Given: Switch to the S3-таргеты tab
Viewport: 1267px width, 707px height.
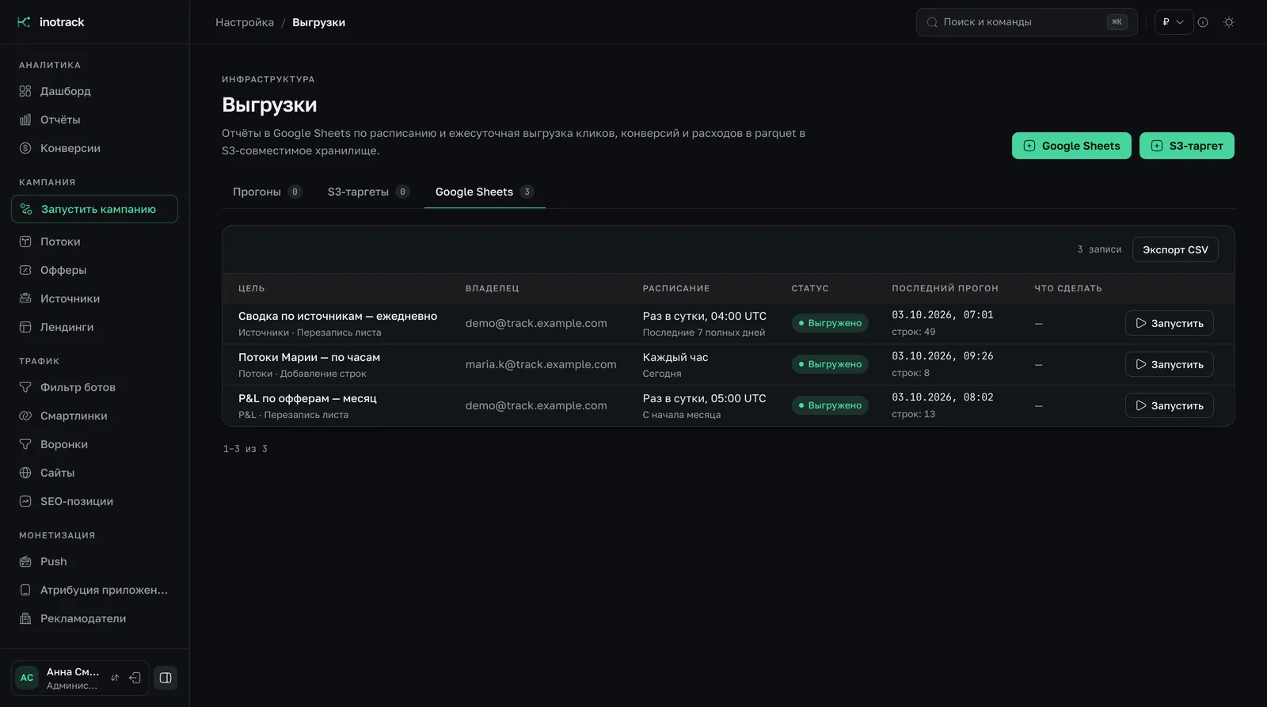Looking at the screenshot, I should point(368,192).
